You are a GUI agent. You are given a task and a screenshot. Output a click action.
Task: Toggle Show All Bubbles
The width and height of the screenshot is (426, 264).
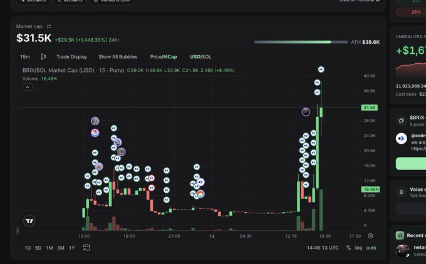tap(118, 57)
